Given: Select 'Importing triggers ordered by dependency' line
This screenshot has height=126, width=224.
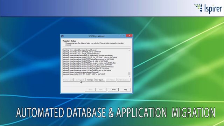Looking at the screenshot, I should click(x=81, y=72).
